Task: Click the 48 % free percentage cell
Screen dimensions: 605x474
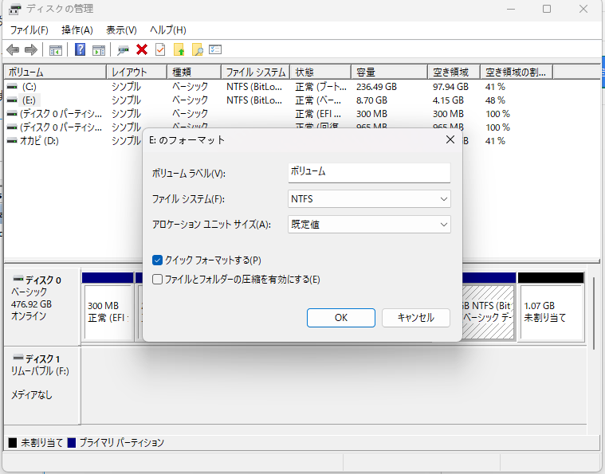Action: 495,100
